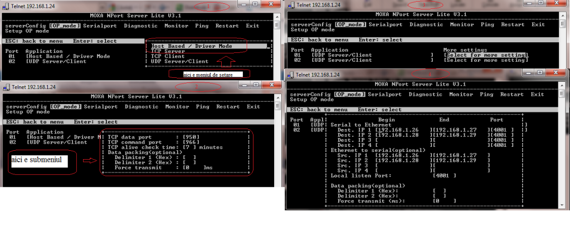Click the Local listen Port field
Screen dimensions: 570x237
[444, 175]
